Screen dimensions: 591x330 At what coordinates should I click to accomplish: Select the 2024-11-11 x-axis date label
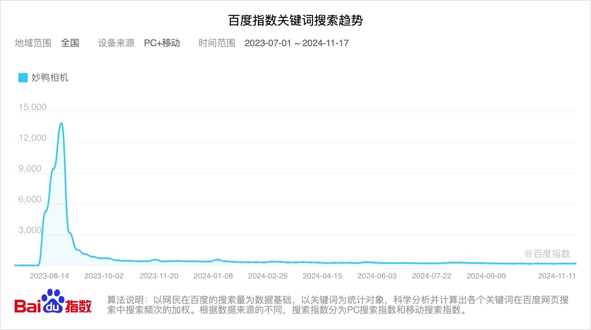[x=556, y=276]
